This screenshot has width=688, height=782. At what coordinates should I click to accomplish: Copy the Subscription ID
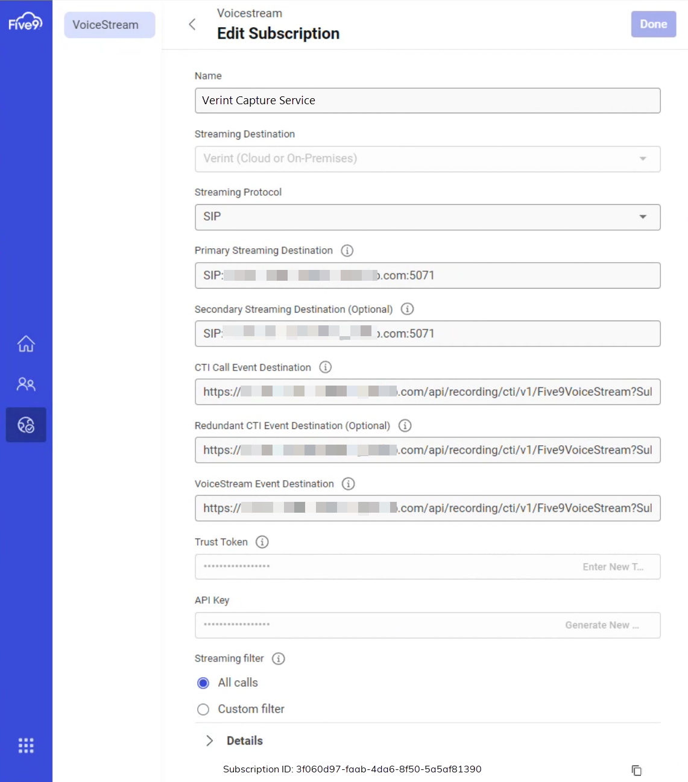click(x=637, y=769)
